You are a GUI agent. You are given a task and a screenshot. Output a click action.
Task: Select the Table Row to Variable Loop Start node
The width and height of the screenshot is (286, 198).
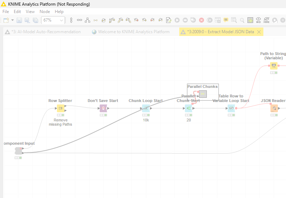click(x=231, y=108)
